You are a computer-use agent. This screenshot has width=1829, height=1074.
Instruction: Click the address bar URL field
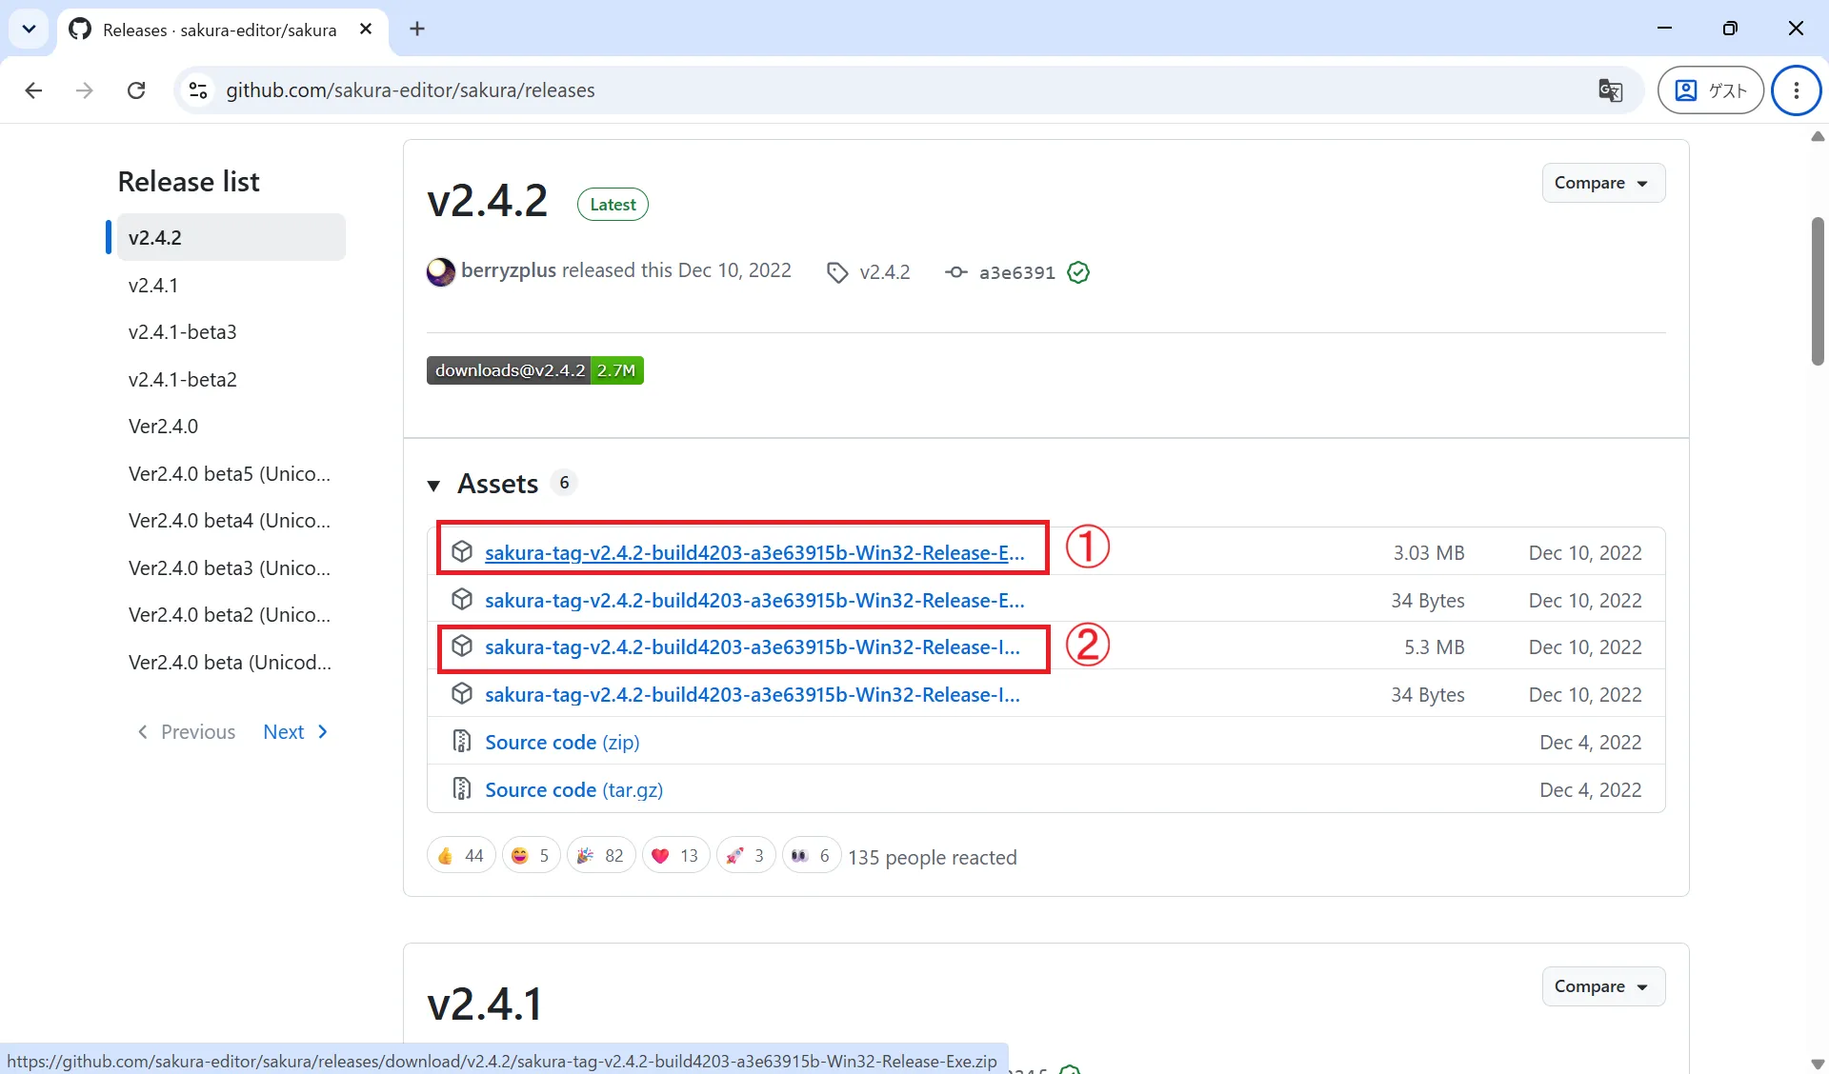click(895, 90)
